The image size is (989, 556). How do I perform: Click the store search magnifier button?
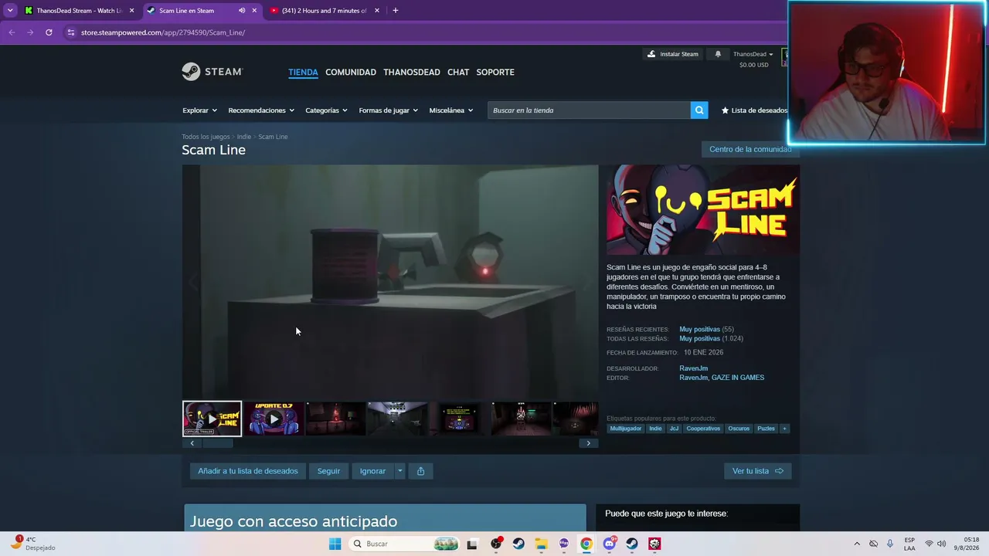point(699,110)
